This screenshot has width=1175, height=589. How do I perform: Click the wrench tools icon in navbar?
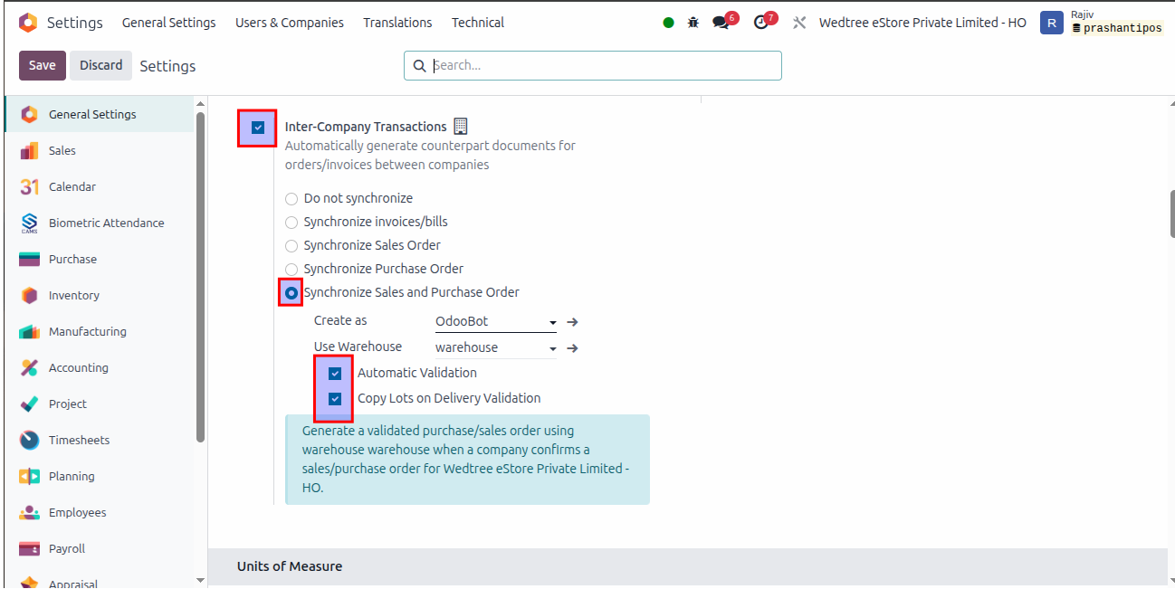(x=798, y=23)
